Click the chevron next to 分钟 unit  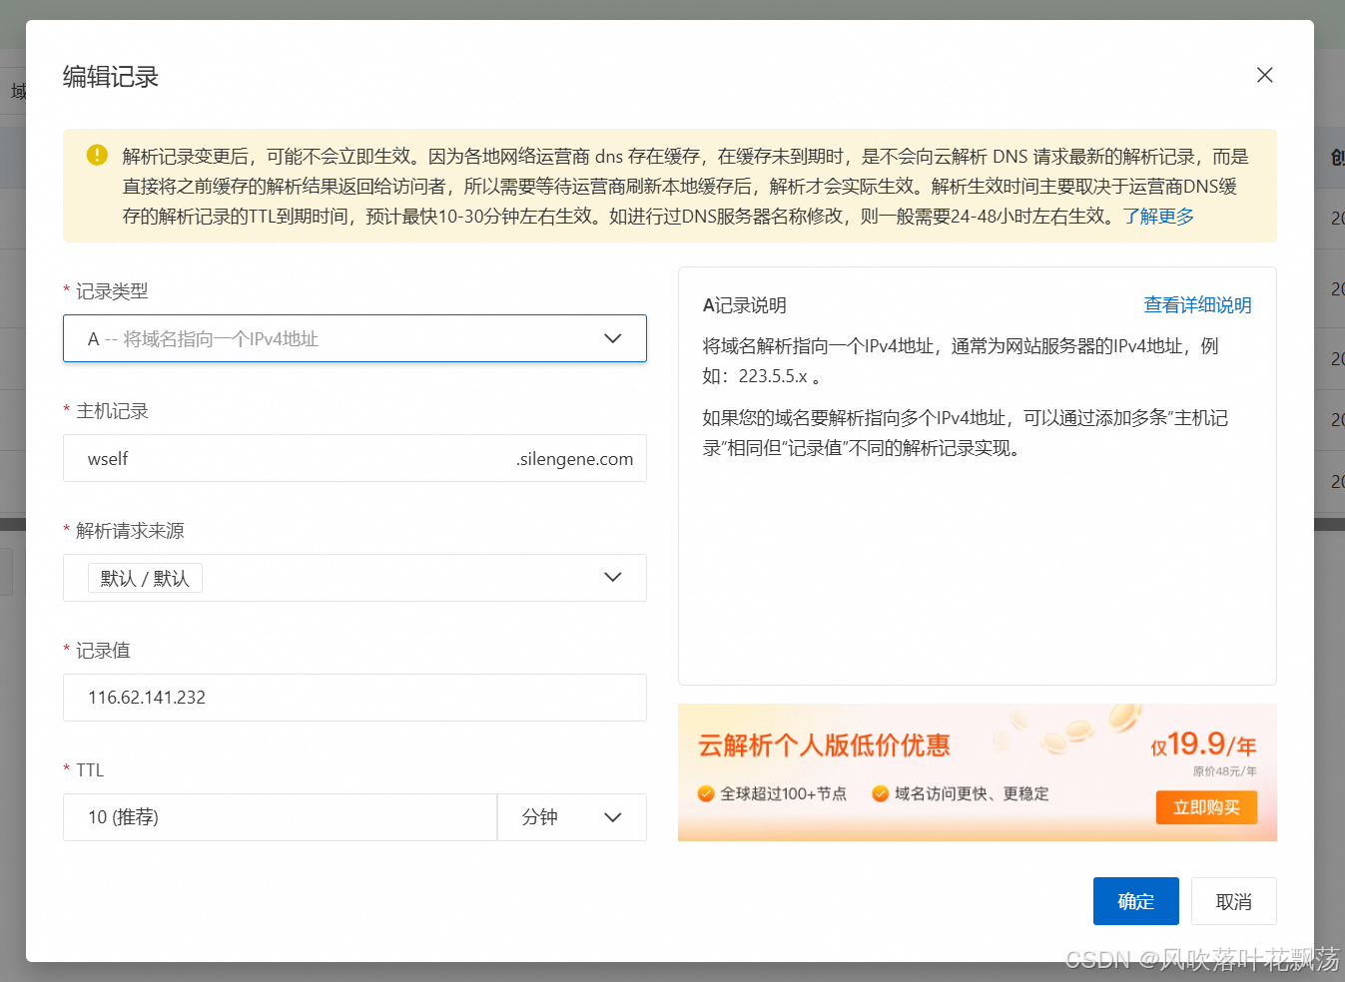pyautogui.click(x=612, y=816)
